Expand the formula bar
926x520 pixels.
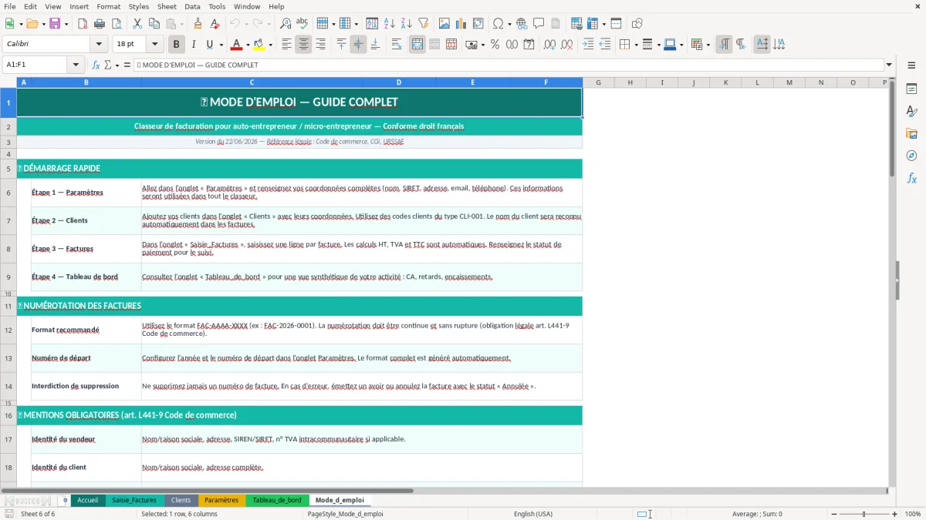click(889, 65)
